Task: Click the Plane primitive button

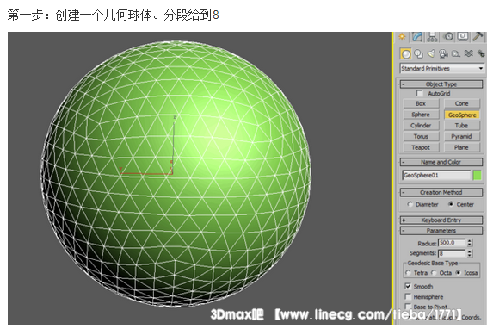Action: 462,147
